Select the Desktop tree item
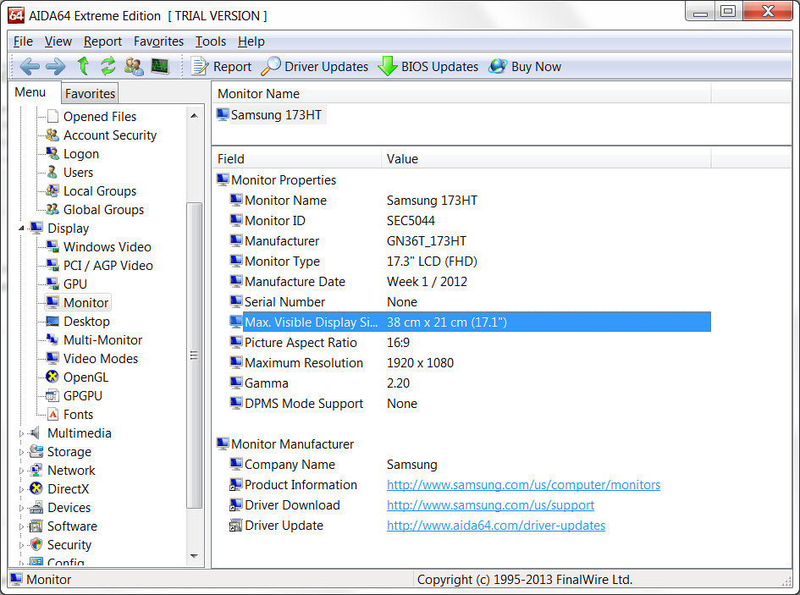Viewport: 800px width, 595px height. [x=86, y=322]
